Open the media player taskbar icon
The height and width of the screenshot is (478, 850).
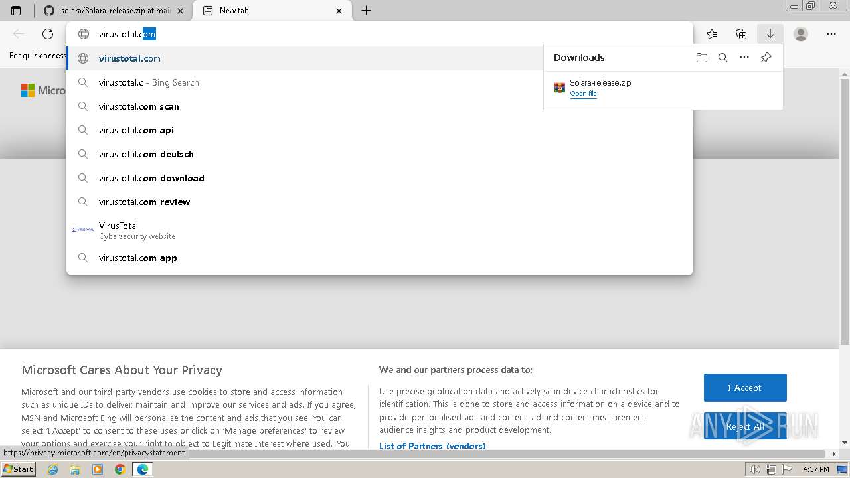98,469
